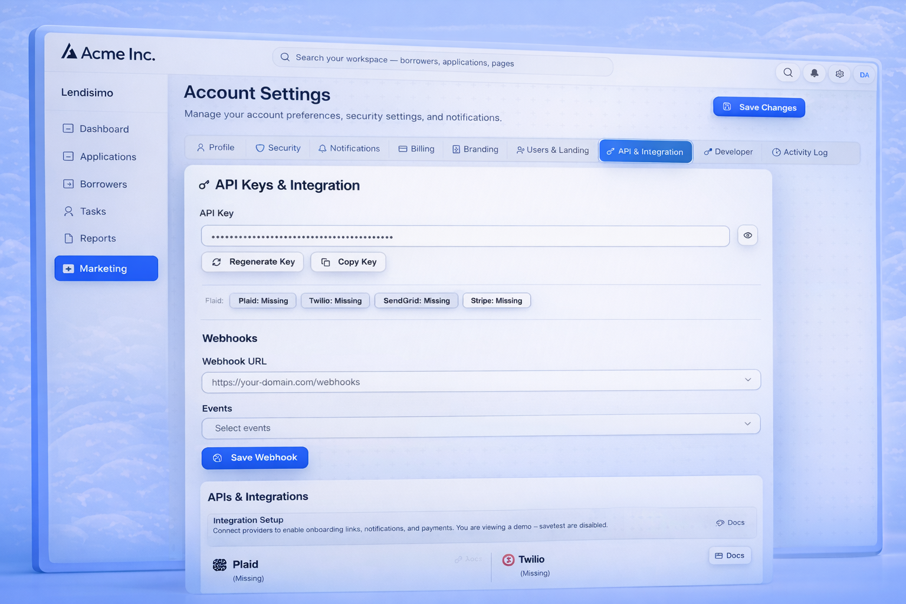Click the Twilio: Missing status chip
Image resolution: width=906 pixels, height=604 pixels.
335,301
